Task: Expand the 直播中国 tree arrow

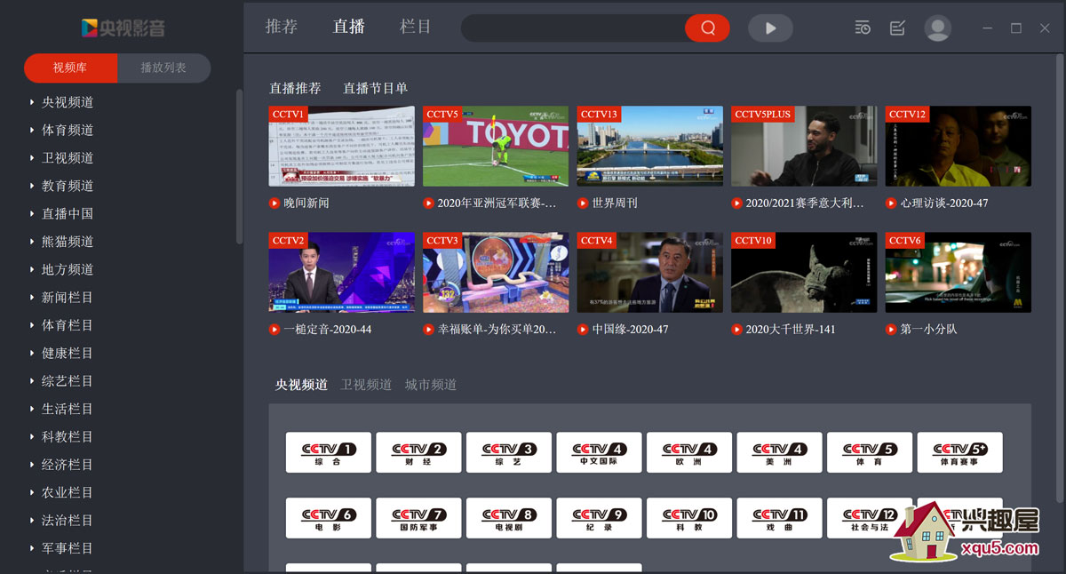Action: click(32, 213)
